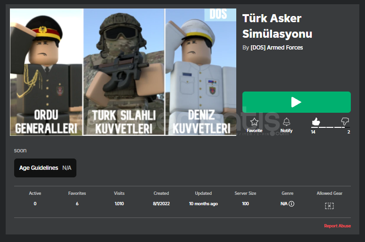Click the Active players value 0
This screenshot has width=365, height=242.
[x=35, y=204]
